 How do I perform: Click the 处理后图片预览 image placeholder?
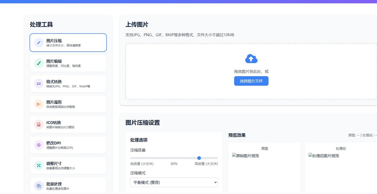tap(324, 156)
